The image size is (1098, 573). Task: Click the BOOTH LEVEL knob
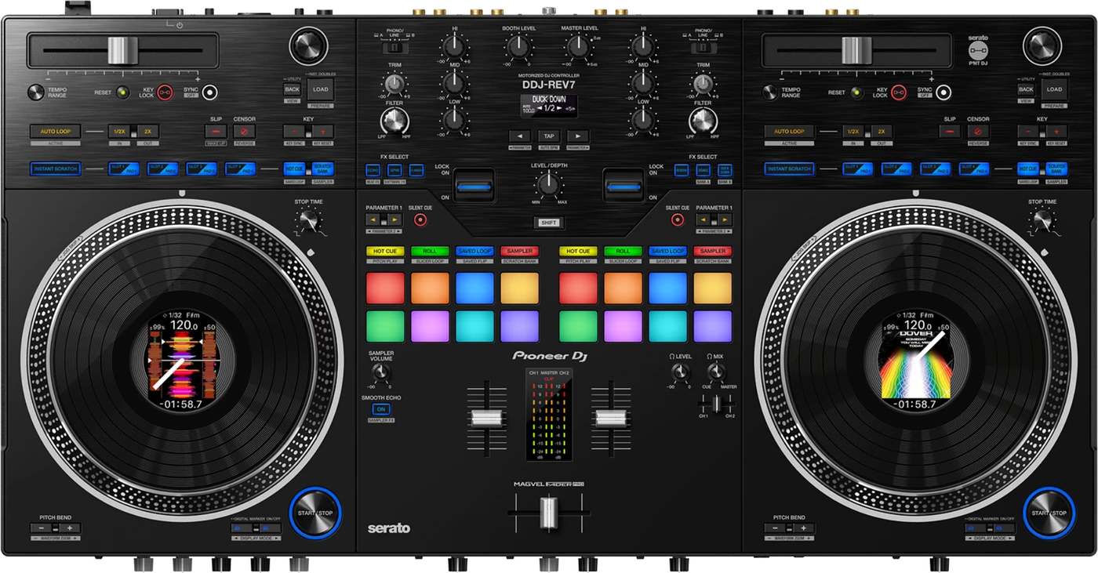tap(518, 48)
